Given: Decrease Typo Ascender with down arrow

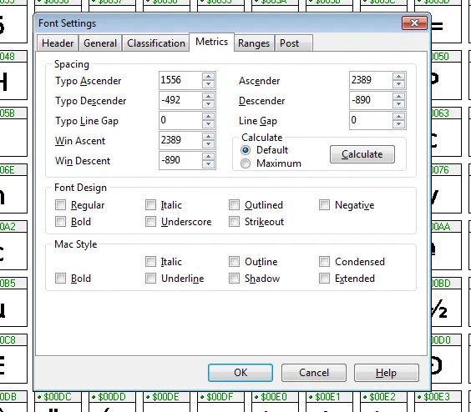Looking at the screenshot, I should pos(208,84).
